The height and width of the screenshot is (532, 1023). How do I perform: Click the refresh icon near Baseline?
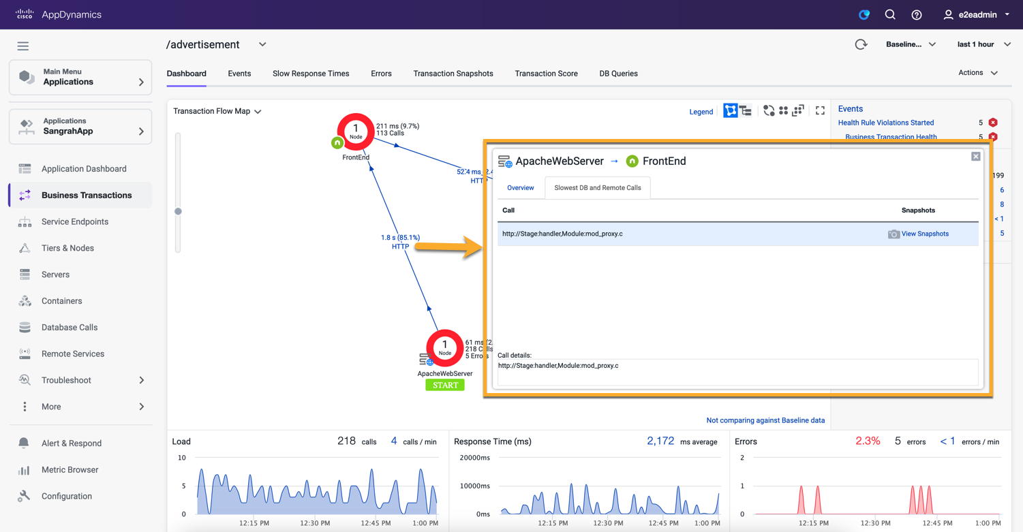861,44
